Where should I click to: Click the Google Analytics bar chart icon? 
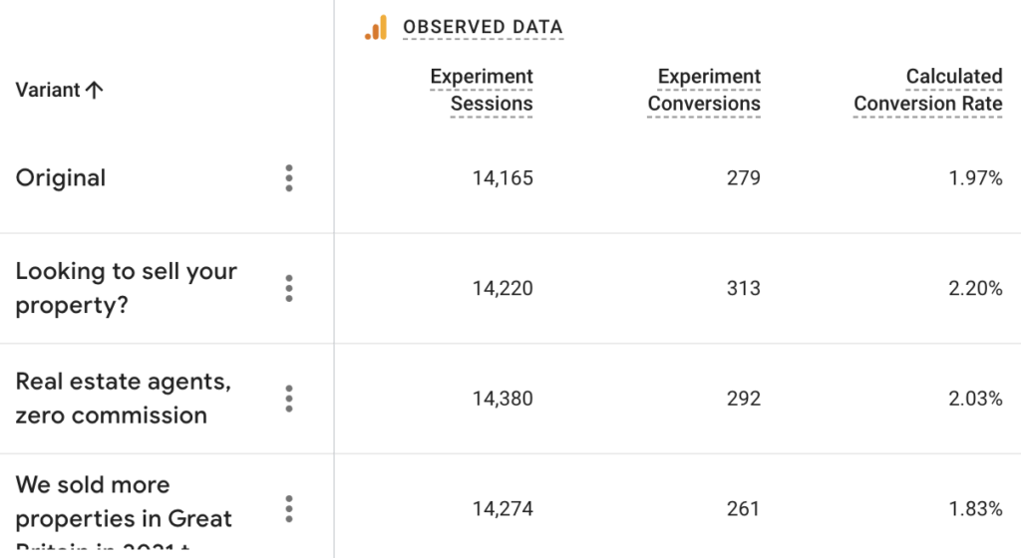376,28
